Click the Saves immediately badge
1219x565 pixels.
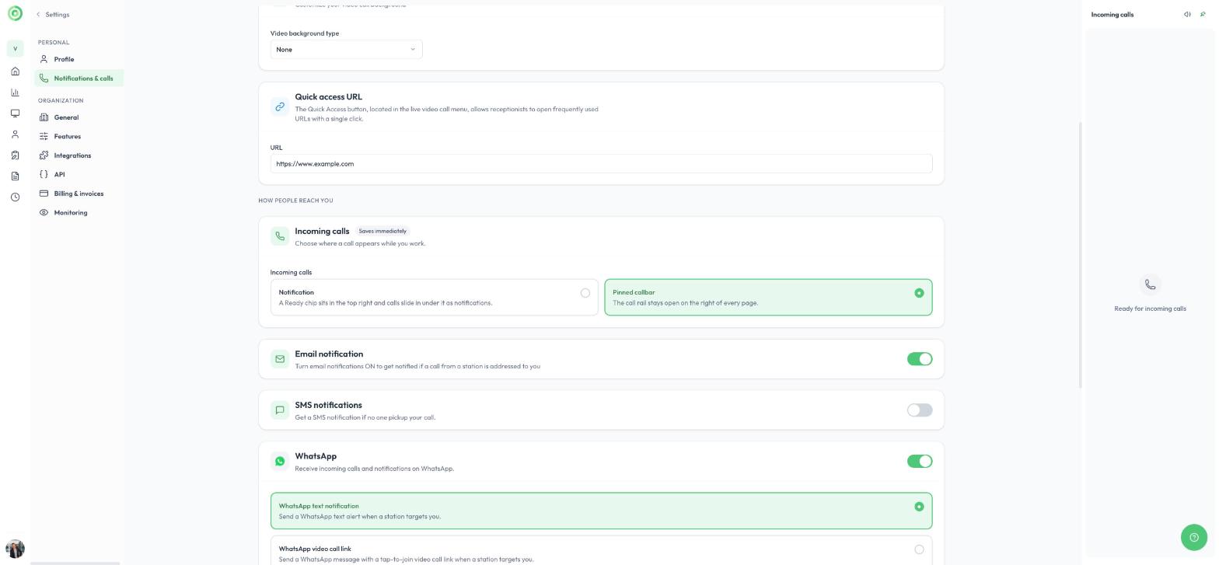click(x=382, y=231)
